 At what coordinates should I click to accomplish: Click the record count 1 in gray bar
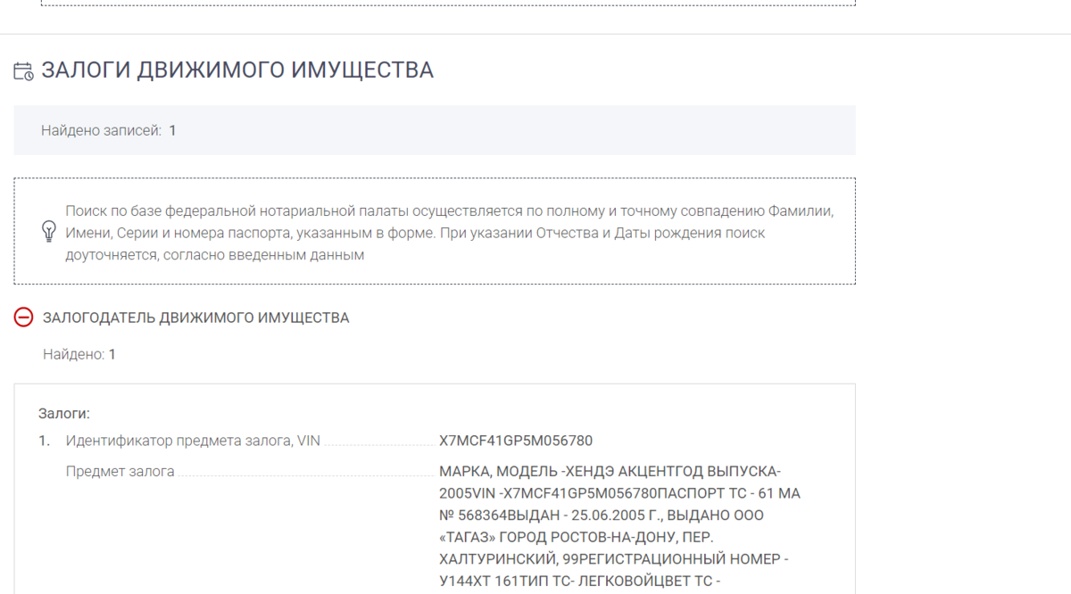tap(172, 130)
